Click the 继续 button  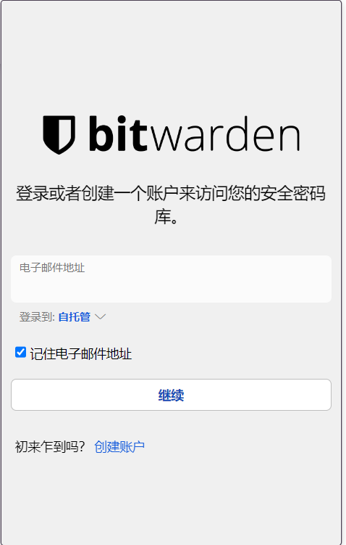point(172,395)
